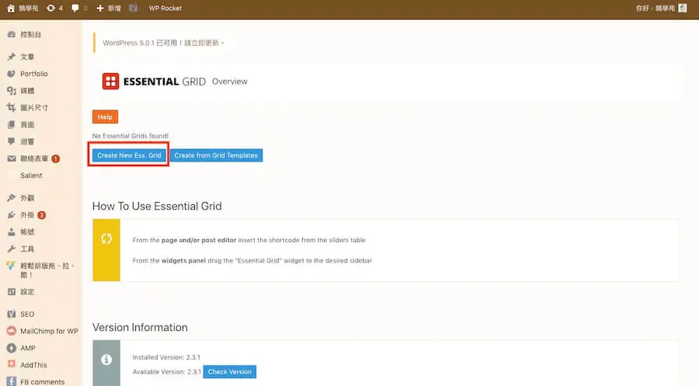Click Create from Grid Templates button
This screenshot has width=699, height=386.
pos(216,155)
